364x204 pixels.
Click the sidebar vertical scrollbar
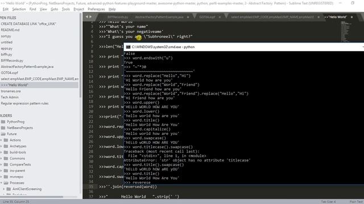pyautogui.click(x=81, y=56)
